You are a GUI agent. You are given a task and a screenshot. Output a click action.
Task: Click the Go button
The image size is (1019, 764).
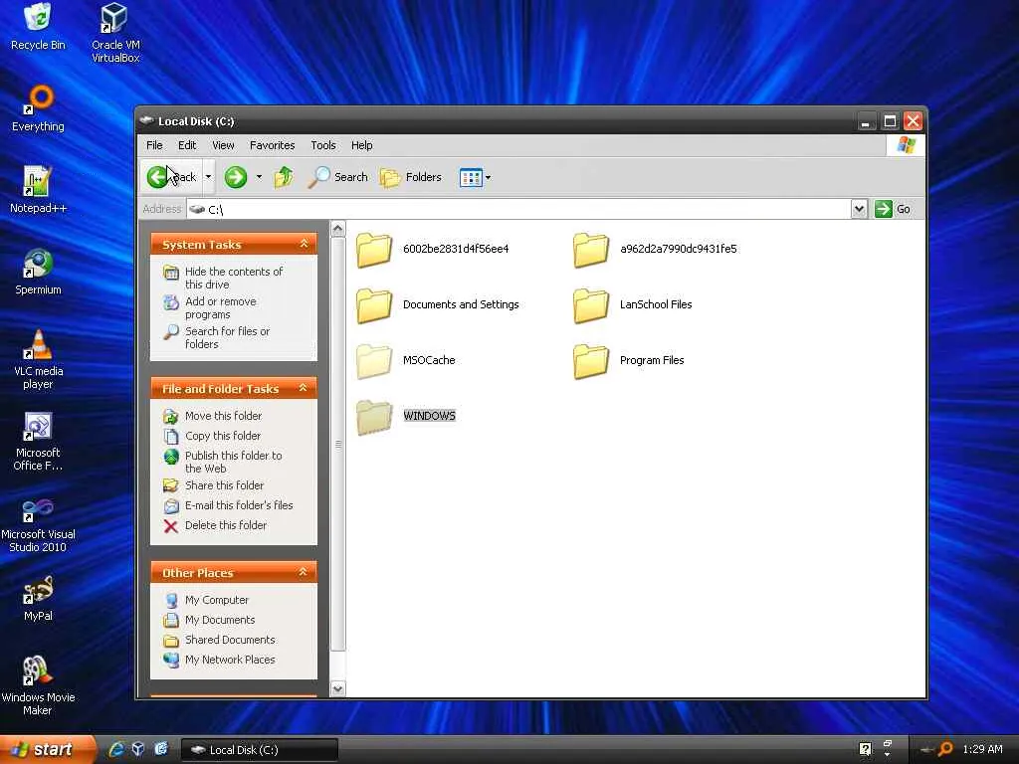(x=893, y=209)
